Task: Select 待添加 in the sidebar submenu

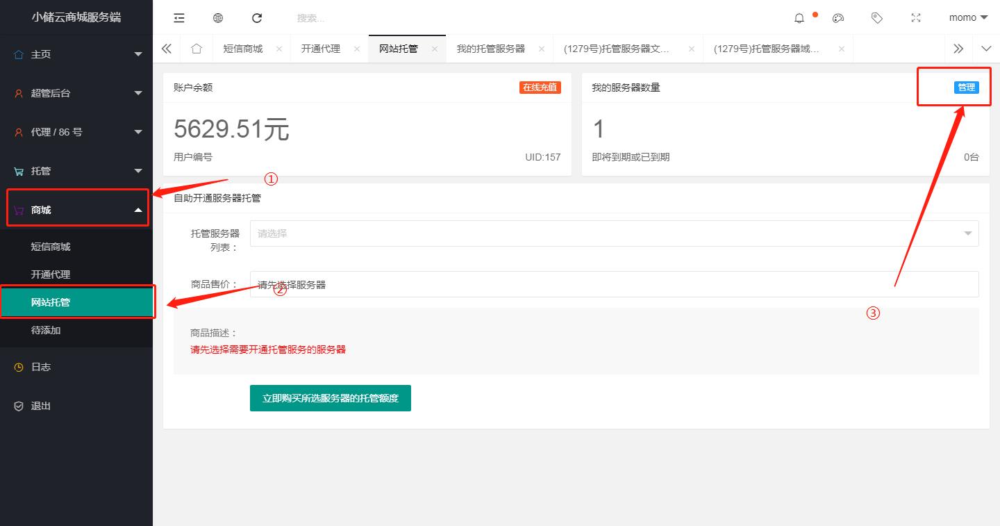Action: tap(76, 330)
